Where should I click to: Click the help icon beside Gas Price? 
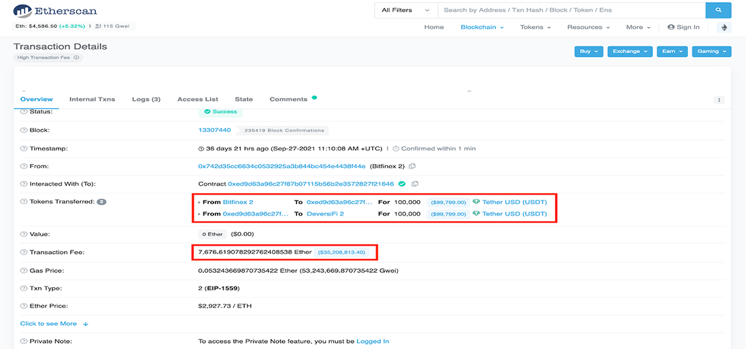[23, 271]
